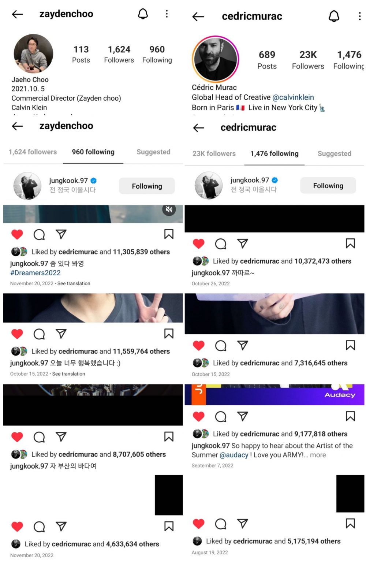
Task: Switch to the 1,624 followers tab
Action: [x=33, y=152]
